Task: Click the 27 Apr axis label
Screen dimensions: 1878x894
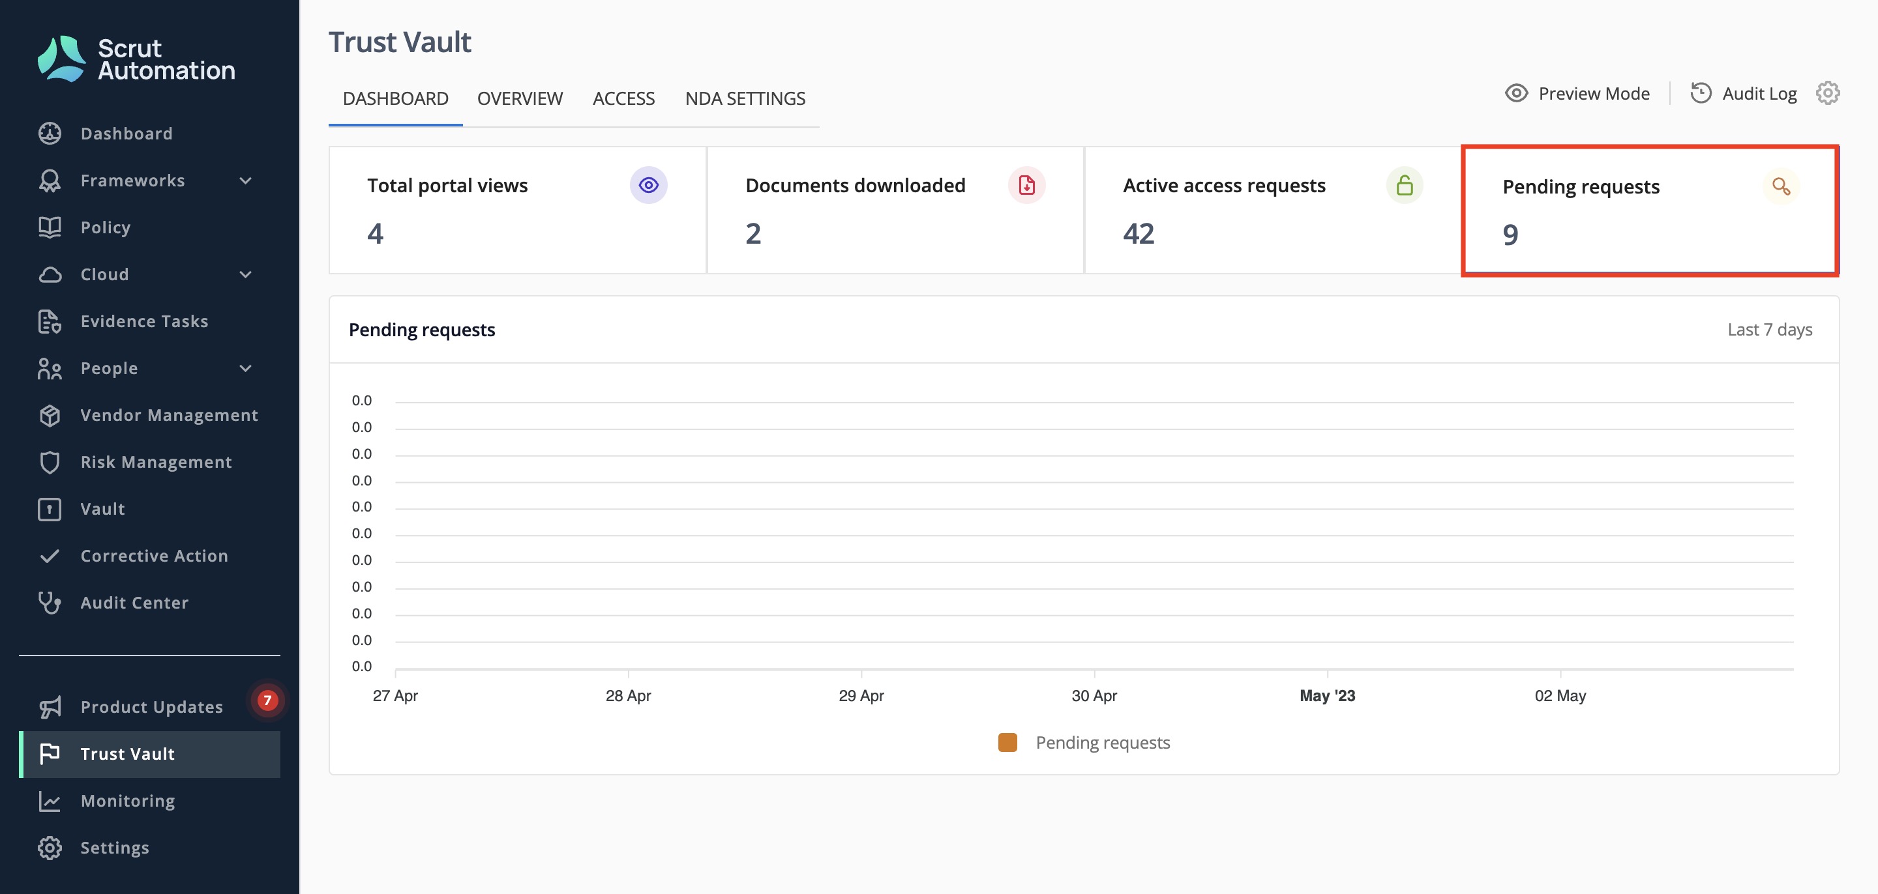Action: 395,695
